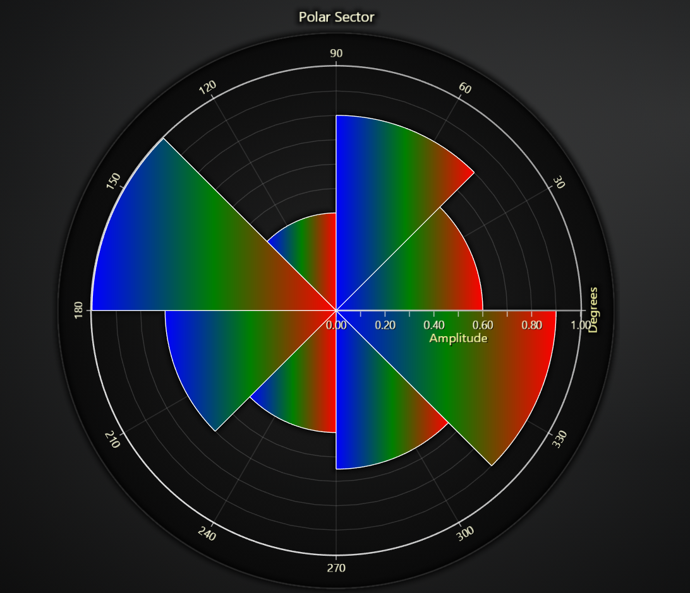Click the 0.40 amplitude tick label
690x593 pixels.
434,325
